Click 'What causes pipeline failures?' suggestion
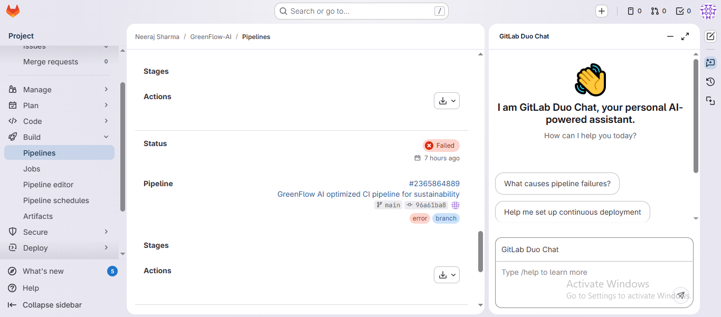Viewport: 721px width, 317px height. click(557, 184)
